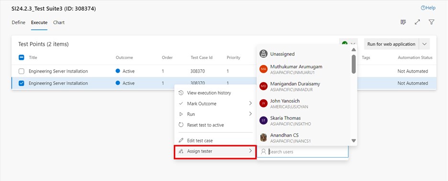Focus the Search users field
The width and height of the screenshot is (448, 181).
[x=302, y=152]
